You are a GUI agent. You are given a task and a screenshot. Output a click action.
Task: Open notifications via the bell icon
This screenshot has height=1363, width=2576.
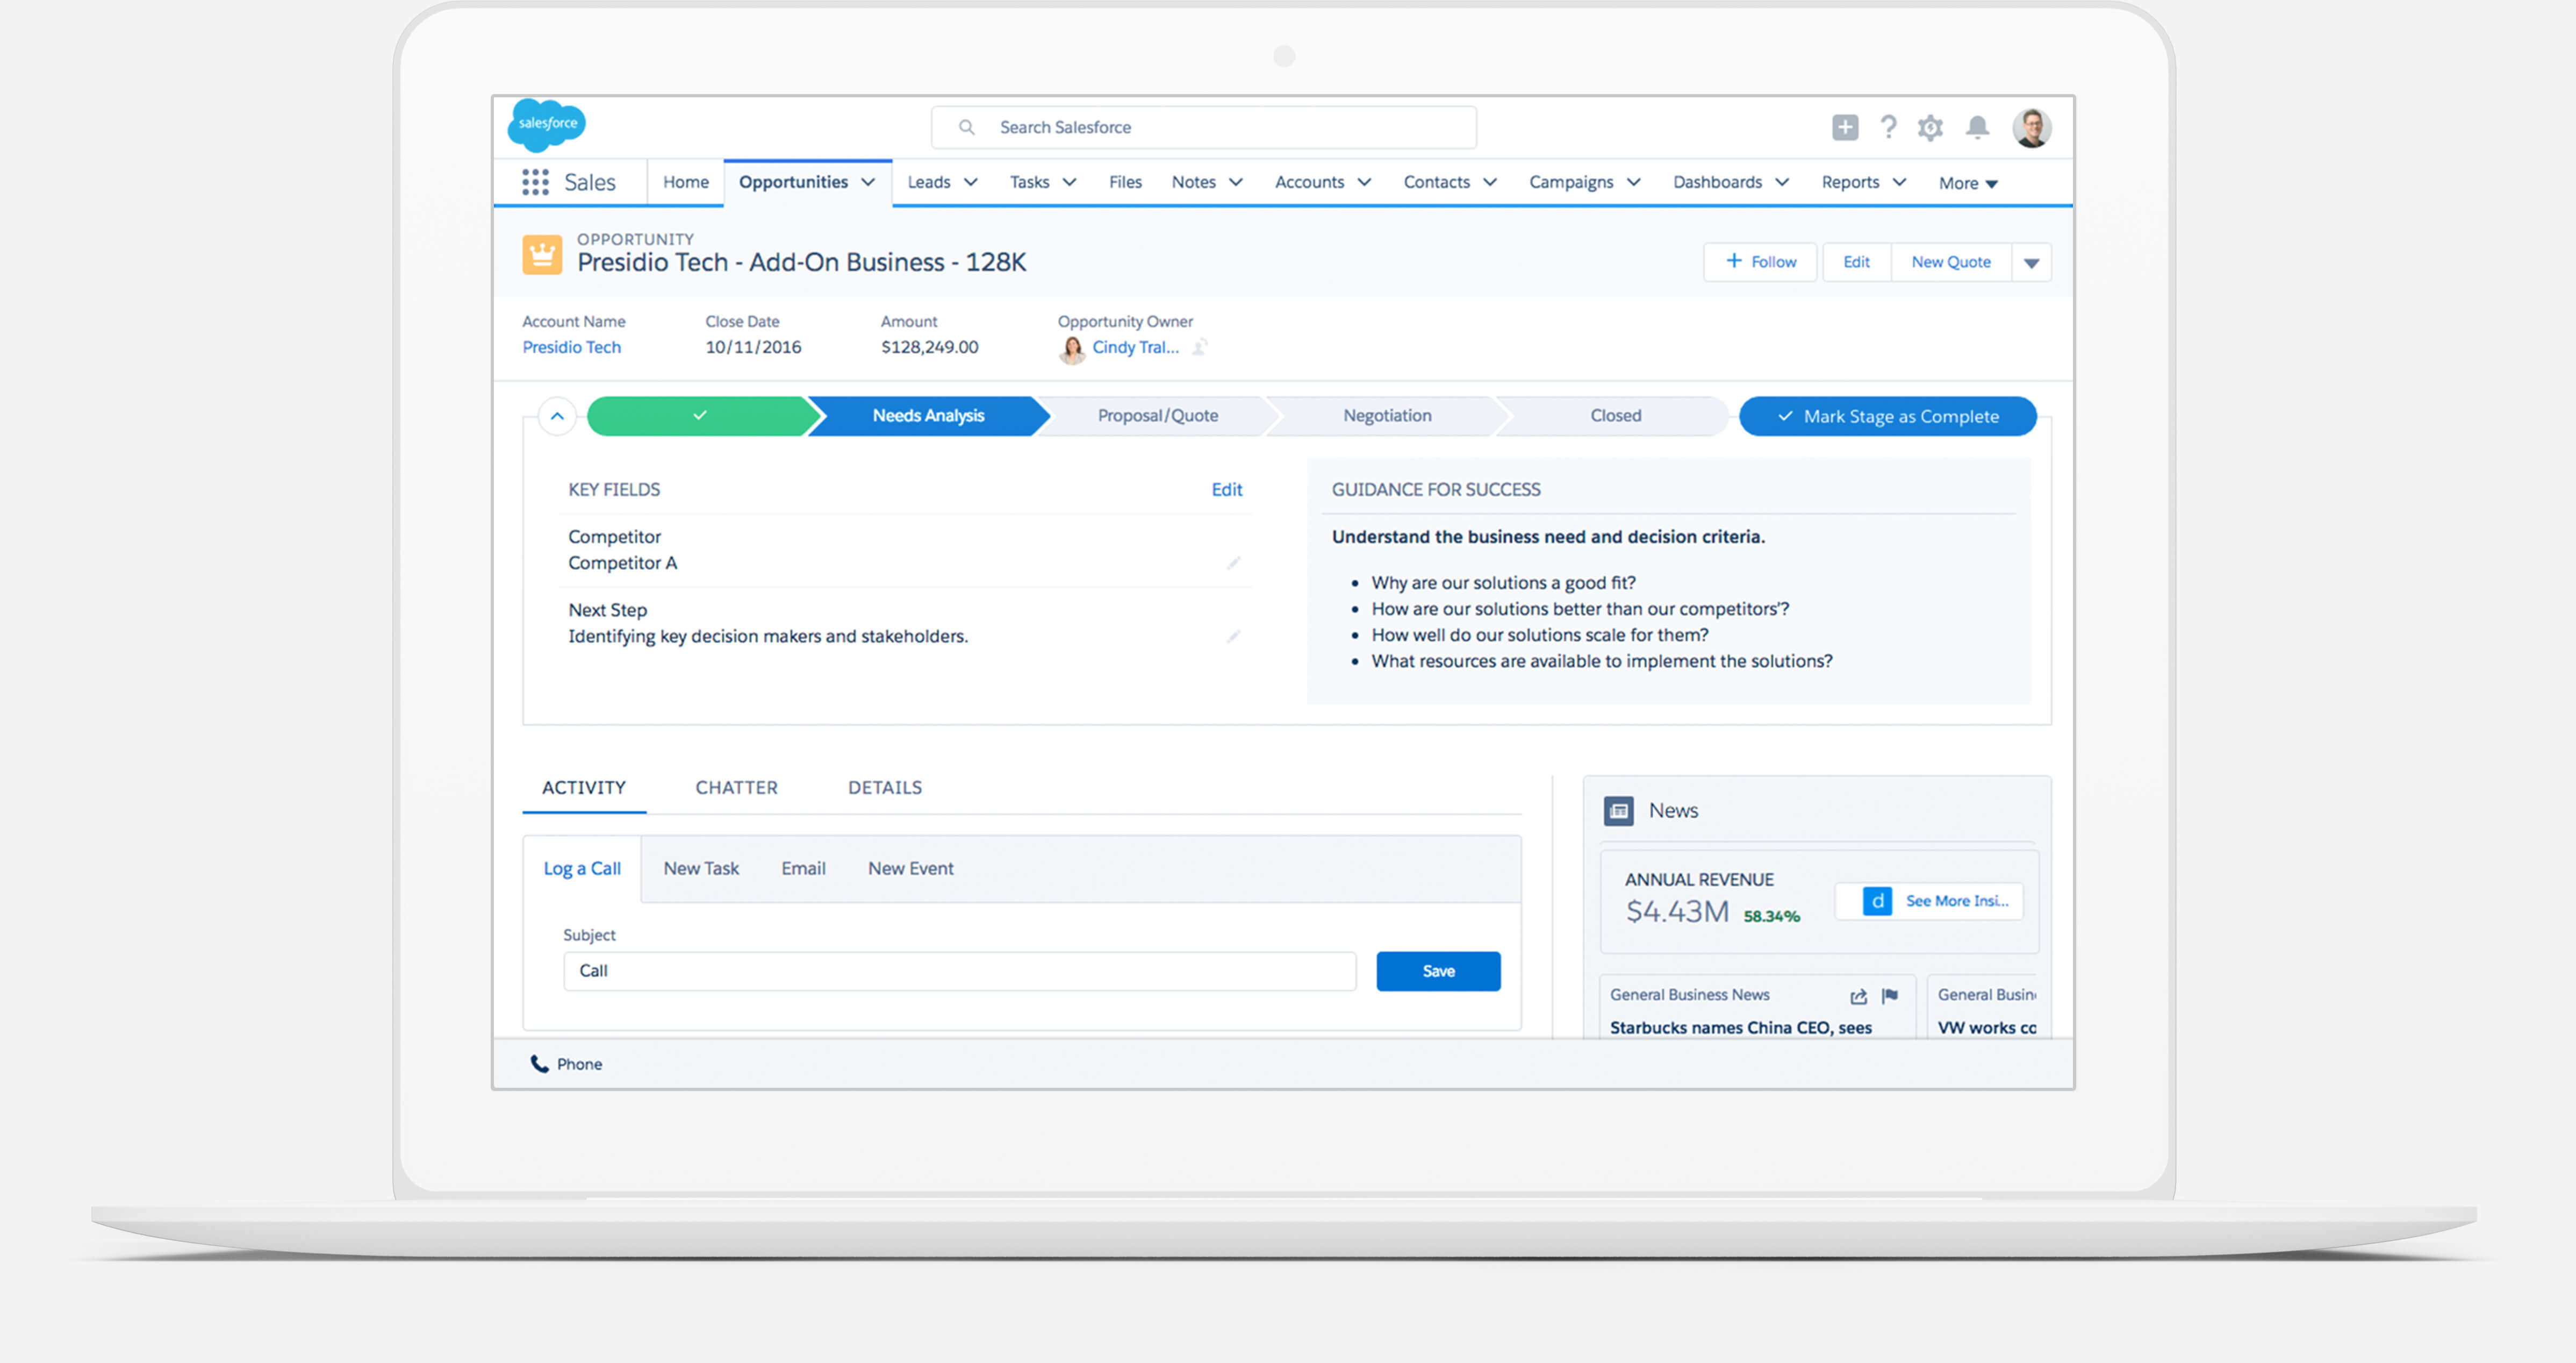[x=1977, y=127]
